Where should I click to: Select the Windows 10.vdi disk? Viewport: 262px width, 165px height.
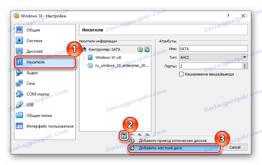tap(108, 57)
